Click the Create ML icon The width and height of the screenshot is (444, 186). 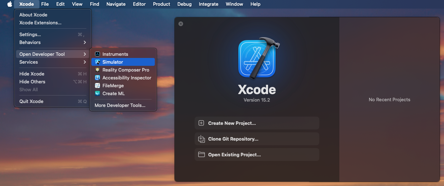pos(97,93)
